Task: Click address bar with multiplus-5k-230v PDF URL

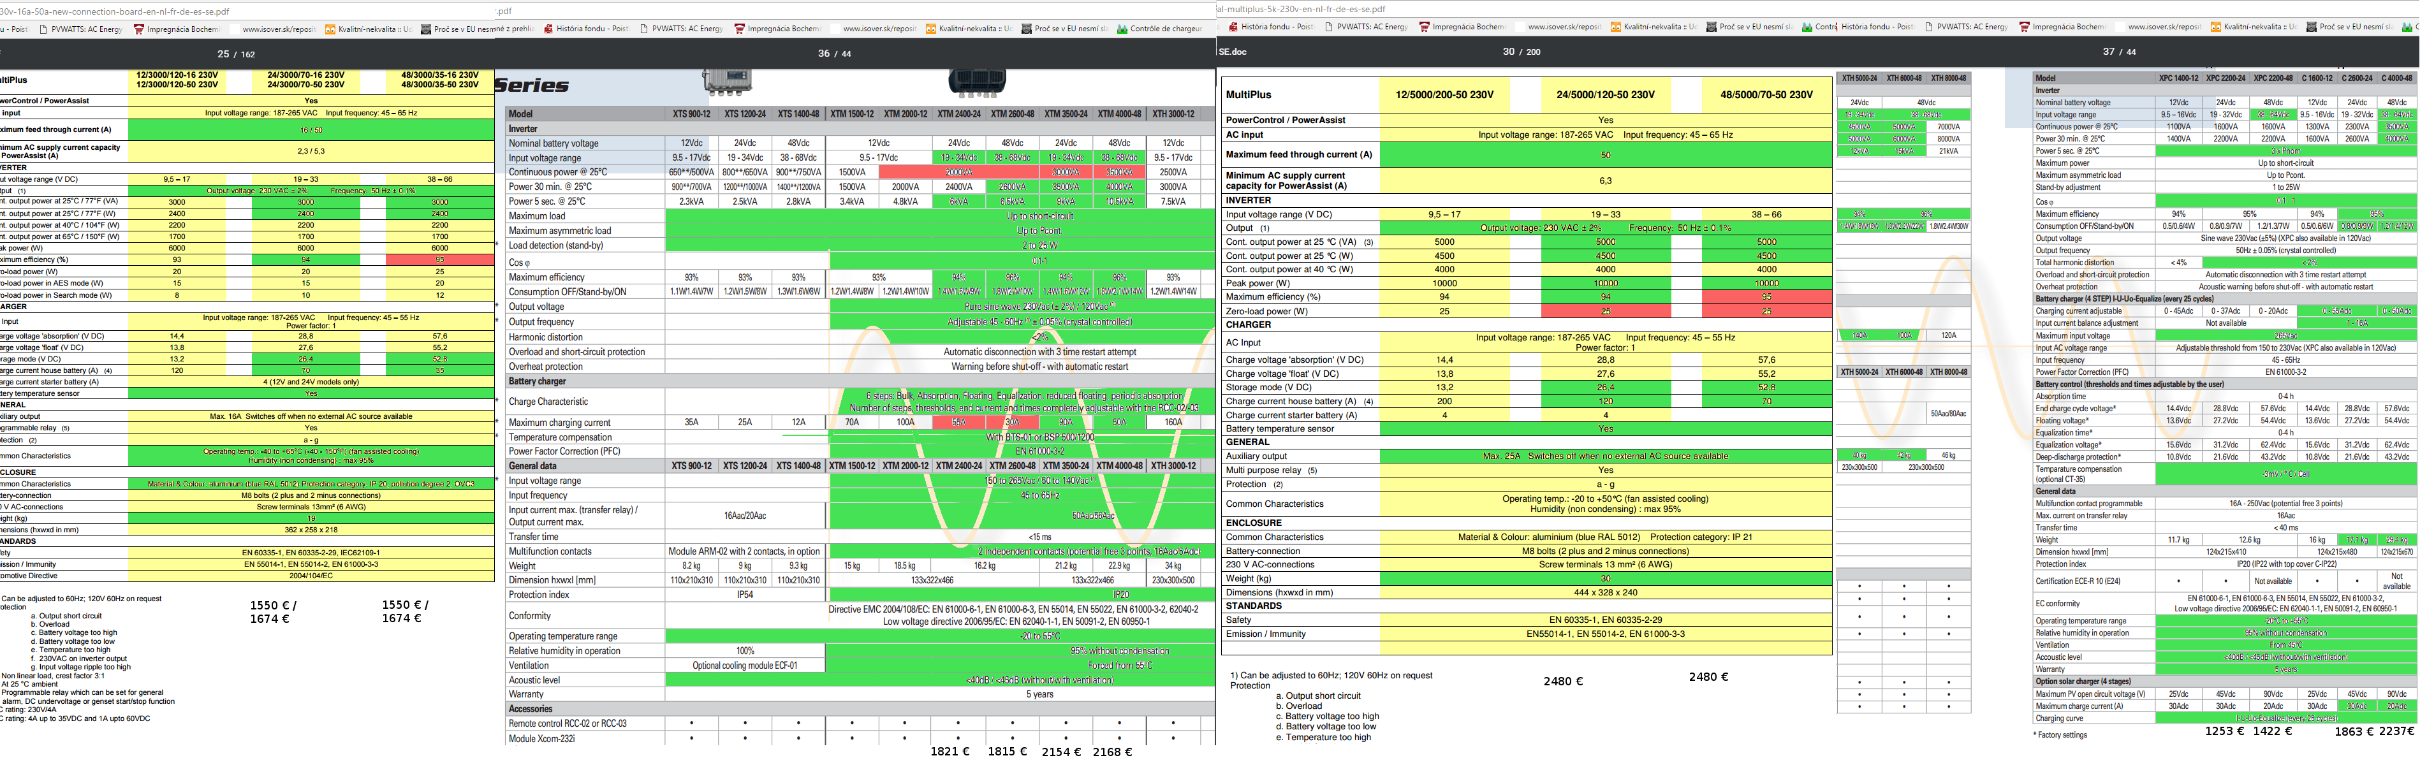Action: tap(1302, 10)
